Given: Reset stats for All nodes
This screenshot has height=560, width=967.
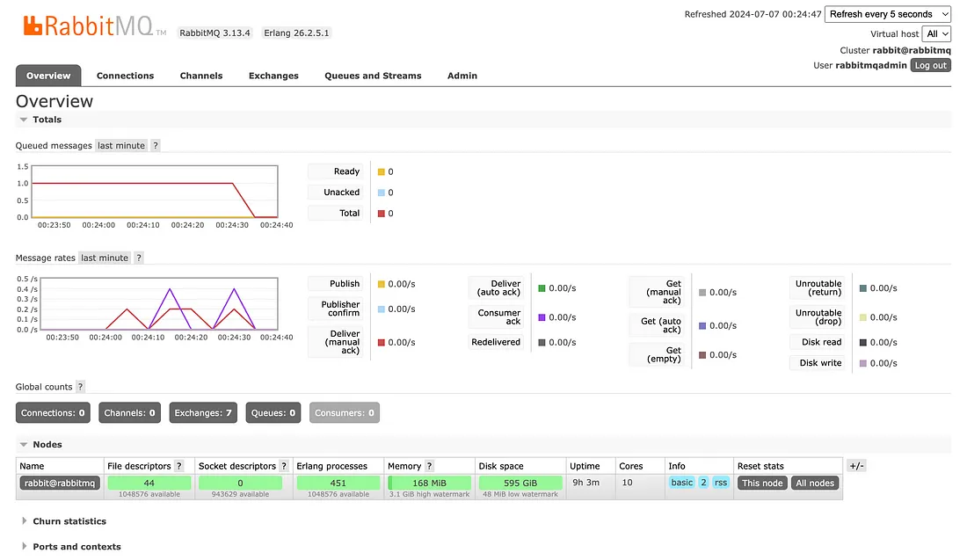Looking at the screenshot, I should pyautogui.click(x=815, y=483).
